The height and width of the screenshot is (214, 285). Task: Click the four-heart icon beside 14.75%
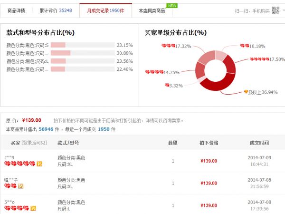[154, 72]
